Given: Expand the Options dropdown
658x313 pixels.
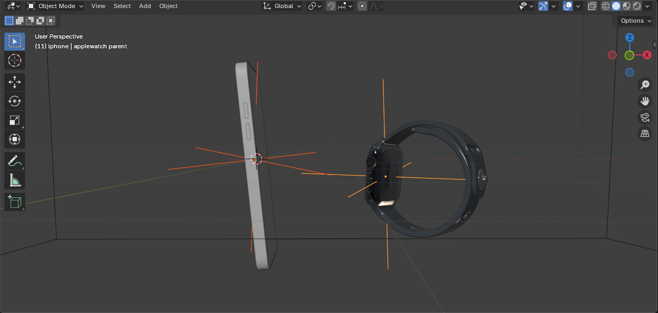Looking at the screenshot, I should [x=636, y=21].
